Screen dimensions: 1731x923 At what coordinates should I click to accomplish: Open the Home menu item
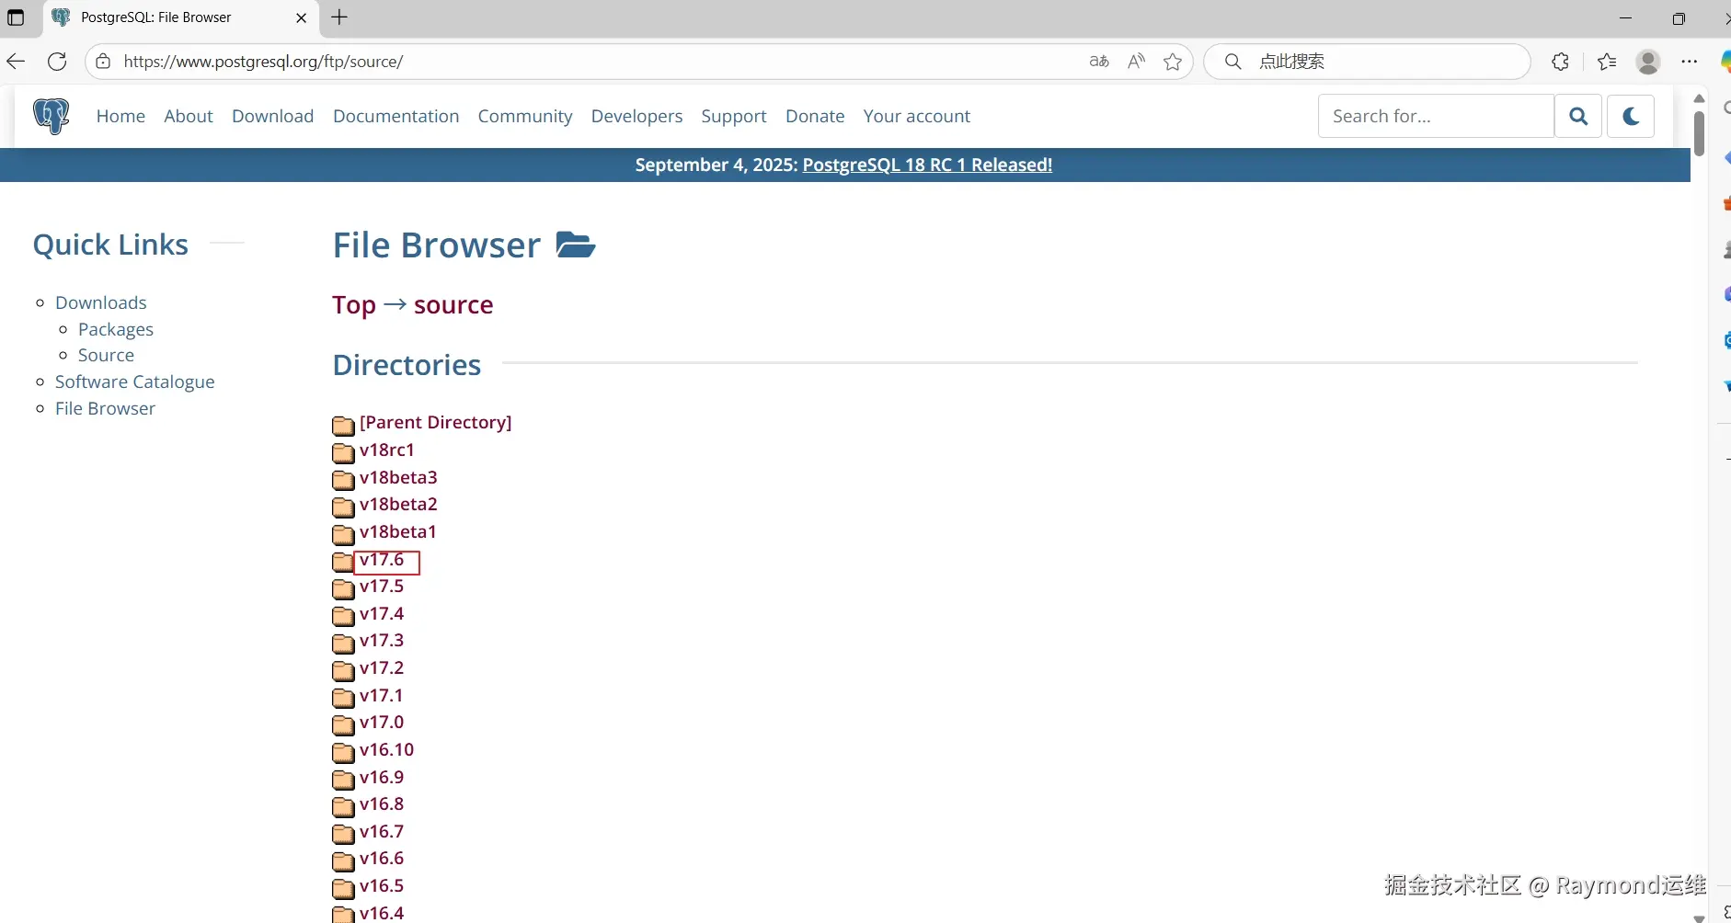pos(120,116)
